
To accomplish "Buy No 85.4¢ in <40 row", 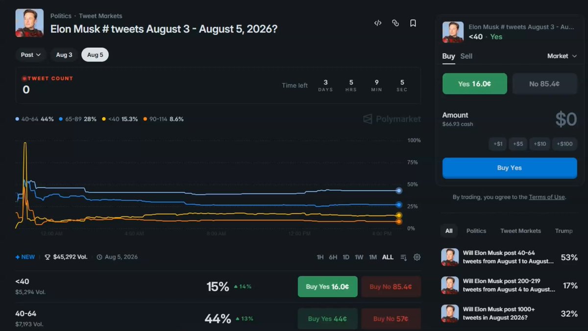I will 391,287.
